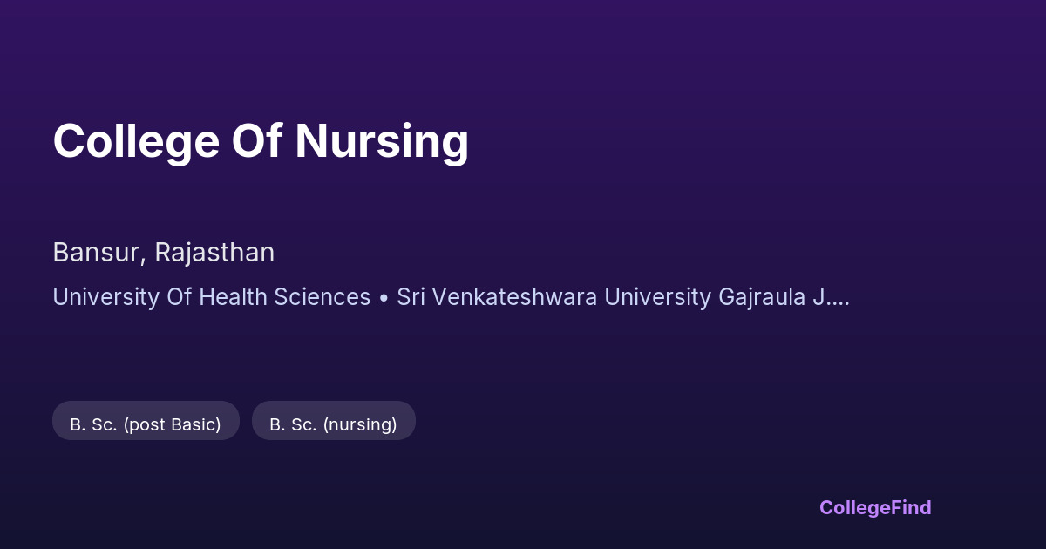Click "Rajasthan" in the location line
The image size is (1046, 549).
coord(214,253)
